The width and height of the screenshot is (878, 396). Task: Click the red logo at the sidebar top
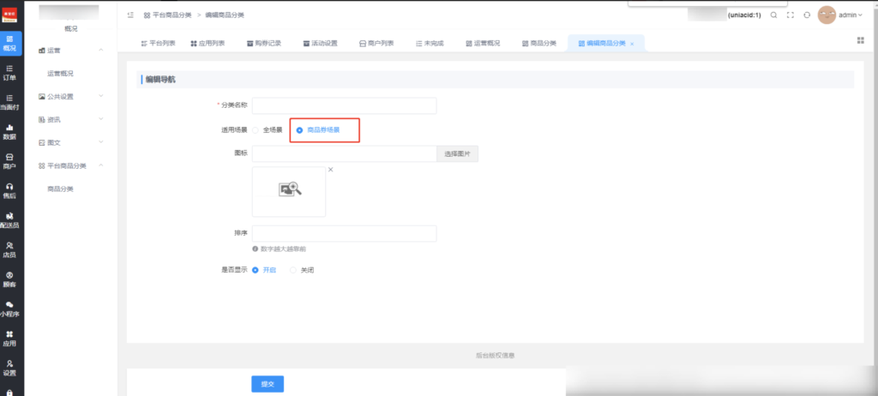coord(10,15)
